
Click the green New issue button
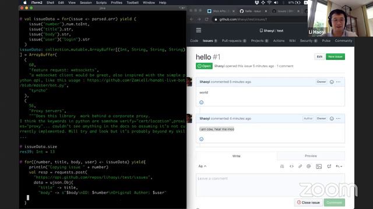(335, 57)
